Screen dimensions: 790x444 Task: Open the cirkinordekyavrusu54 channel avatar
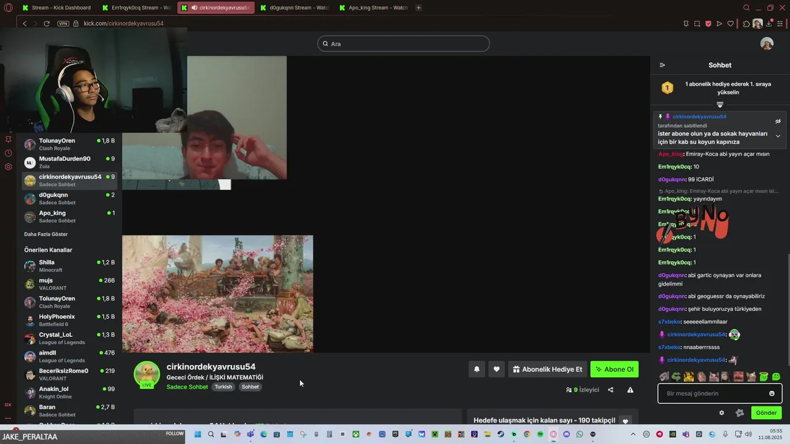pyautogui.click(x=147, y=374)
